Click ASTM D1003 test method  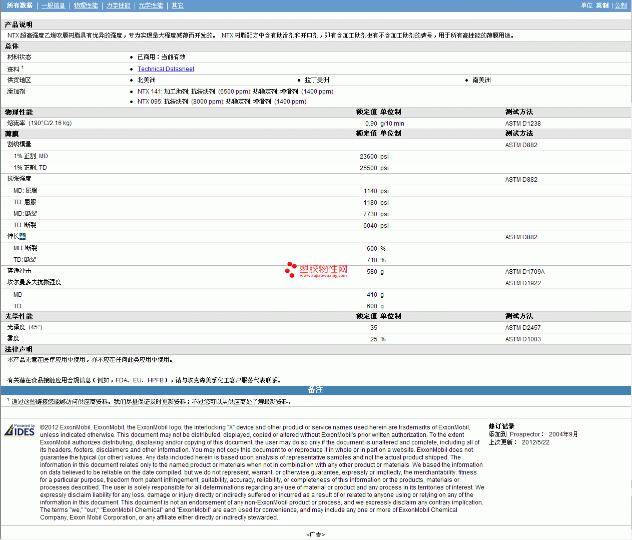tap(523, 339)
